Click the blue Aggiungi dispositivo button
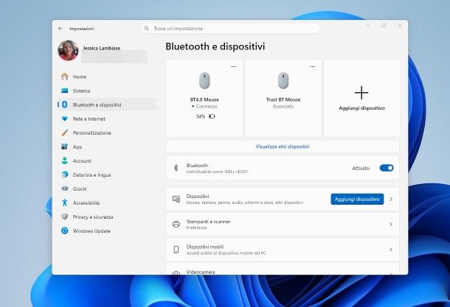The width and height of the screenshot is (450, 307). [x=357, y=199]
